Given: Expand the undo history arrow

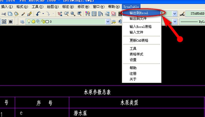Looking at the screenshot, I should click(x=43, y=14).
